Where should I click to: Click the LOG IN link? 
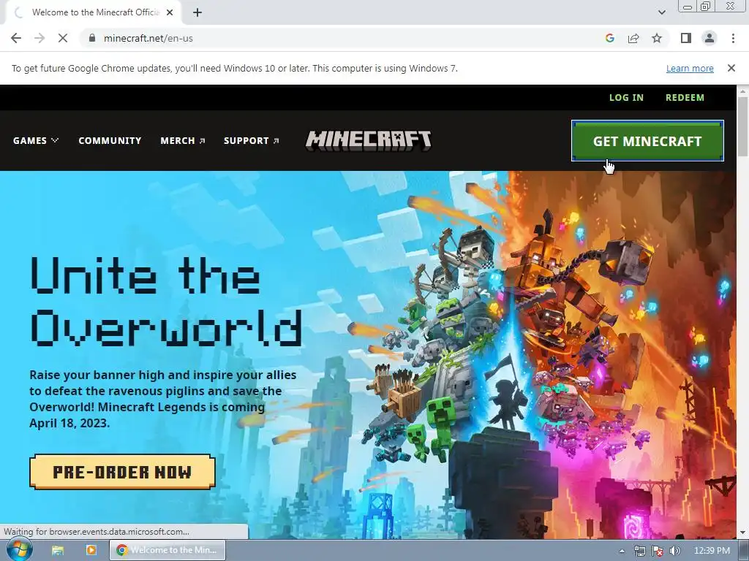pos(626,97)
